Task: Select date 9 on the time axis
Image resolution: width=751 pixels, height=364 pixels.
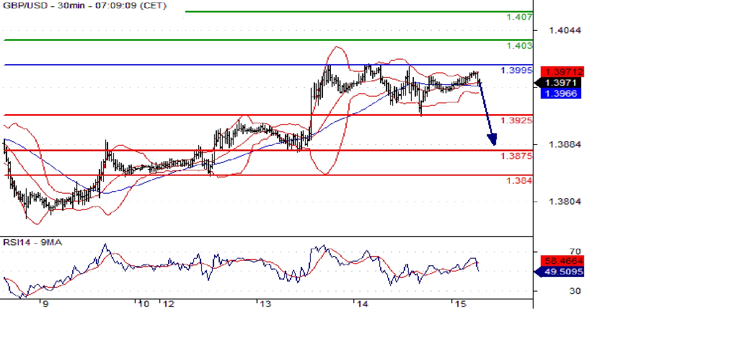Action: [45, 304]
